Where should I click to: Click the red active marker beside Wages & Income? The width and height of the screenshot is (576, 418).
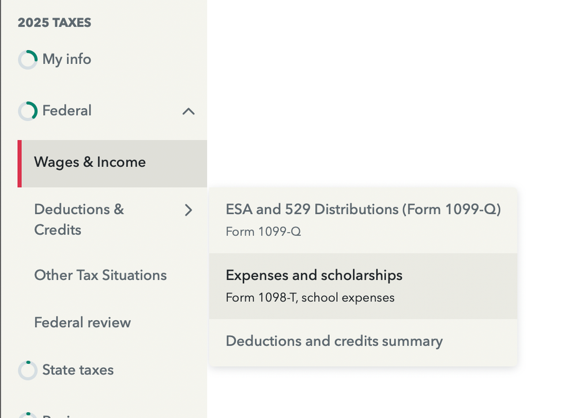pyautogui.click(x=20, y=164)
